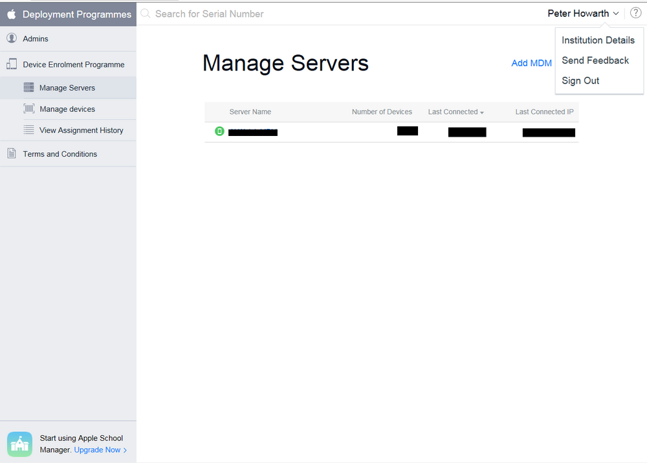This screenshot has width=647, height=463.
Task: Click the Last Connected IP column header
Action: (544, 112)
